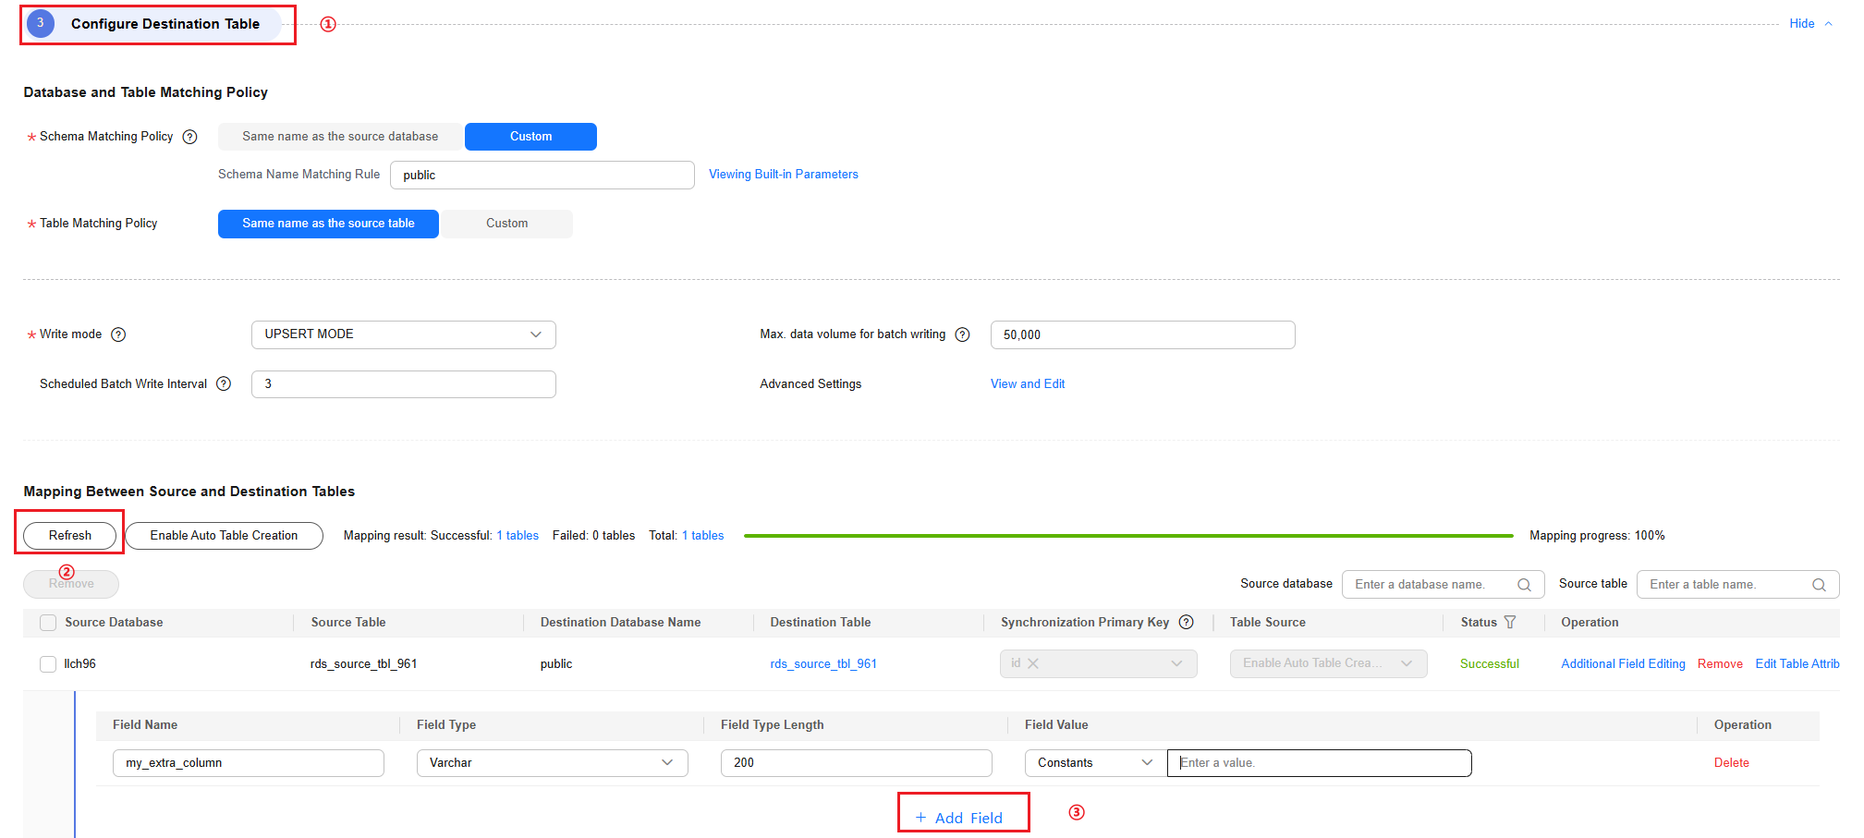Click the Status column filter icon

click(1510, 622)
